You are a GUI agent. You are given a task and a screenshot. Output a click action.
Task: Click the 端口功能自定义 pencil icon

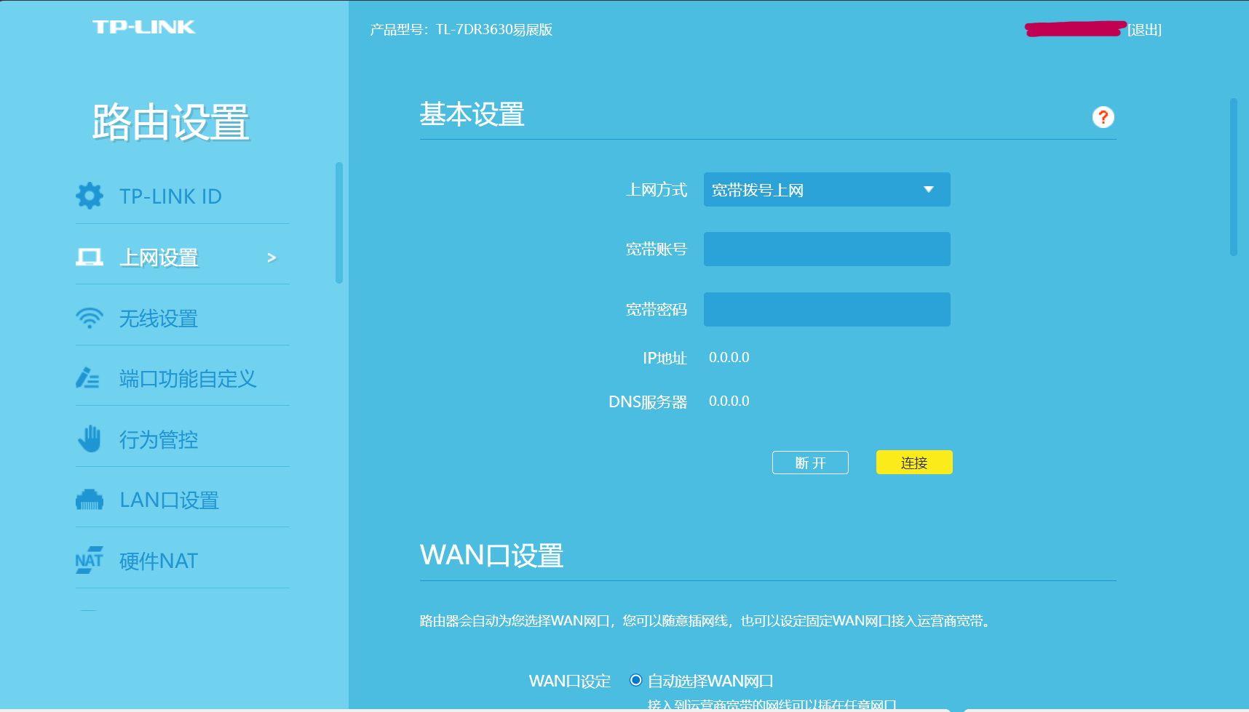click(88, 378)
